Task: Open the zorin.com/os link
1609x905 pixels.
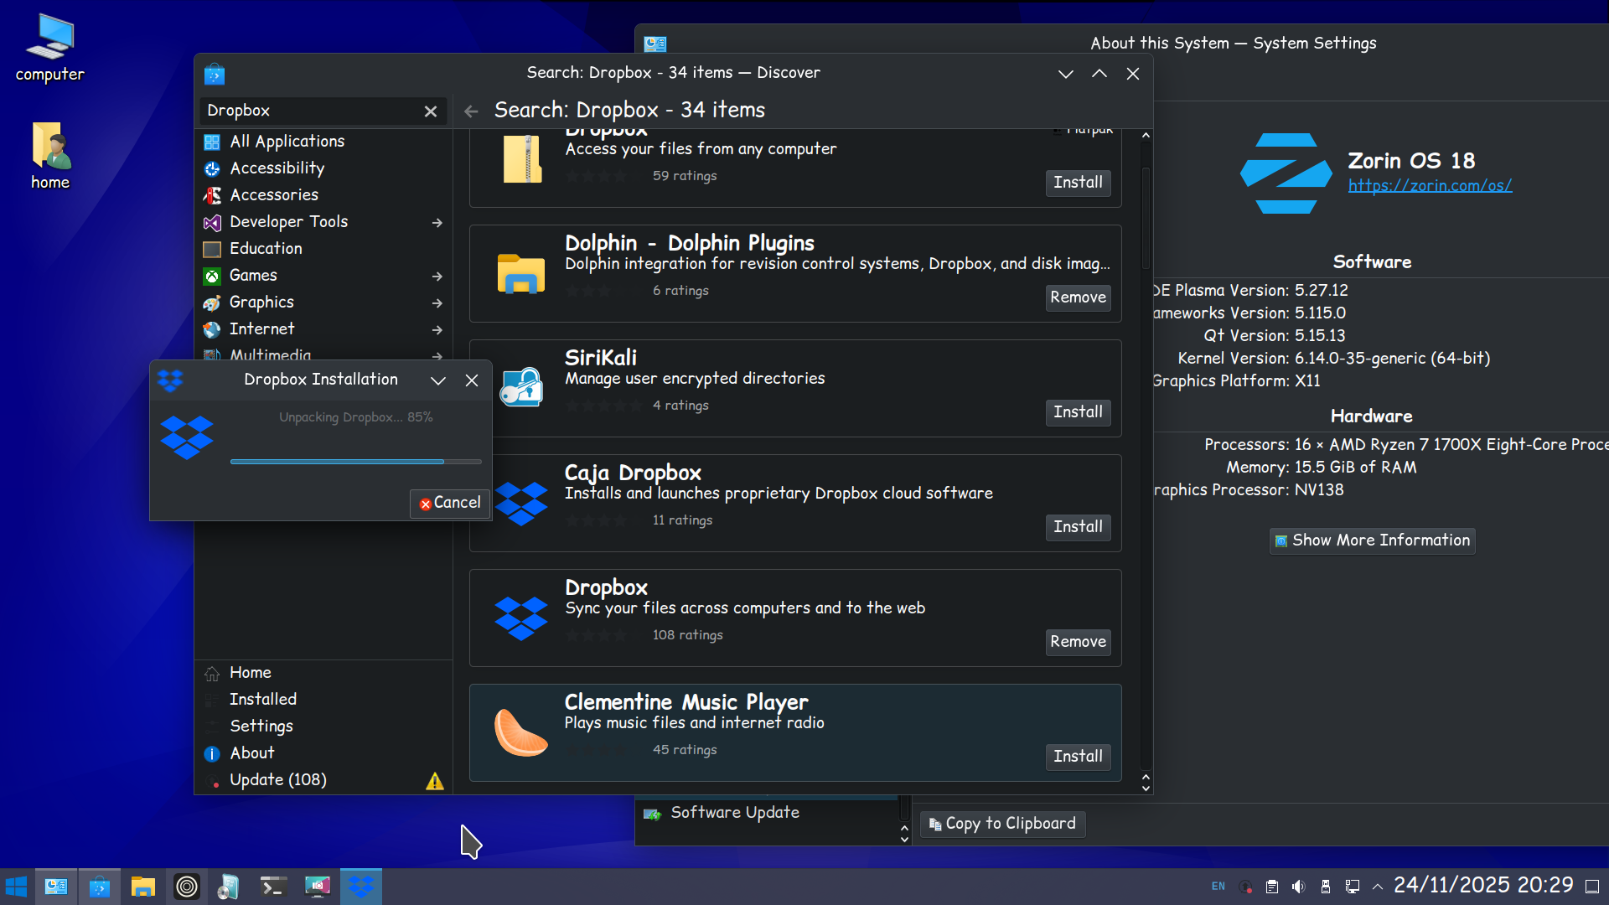Action: pyautogui.click(x=1430, y=185)
